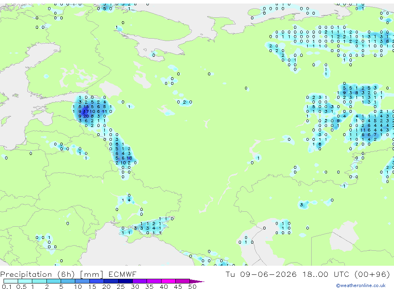Select the 10–15 mm legend swatch
Screen dimensions: 394x289
pos(82,281)
